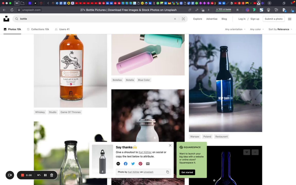Click the lightbulb extension icon

[269, 10]
